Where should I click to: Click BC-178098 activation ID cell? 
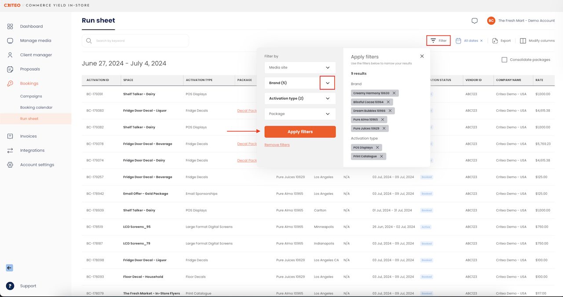(95, 260)
